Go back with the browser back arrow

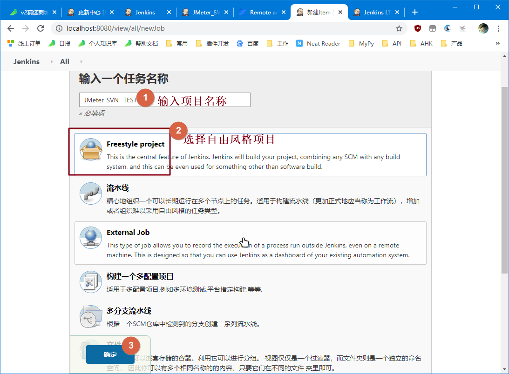pyautogui.click(x=11, y=28)
